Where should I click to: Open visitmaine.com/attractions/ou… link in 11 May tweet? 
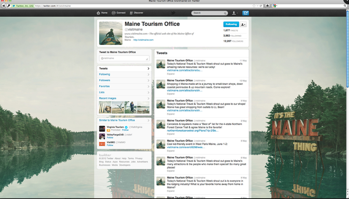[x=184, y=70]
